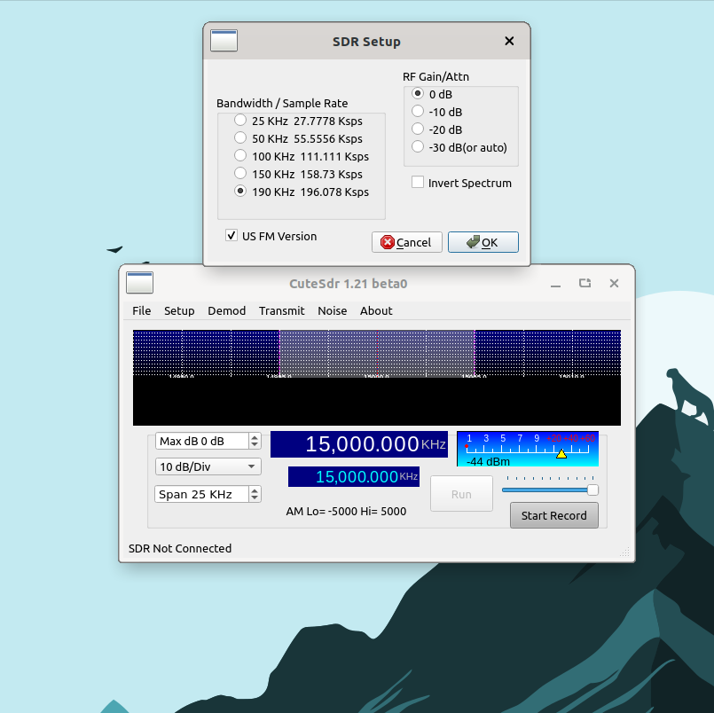
Task: Minimize the CuteSdr window
Action: (556, 284)
